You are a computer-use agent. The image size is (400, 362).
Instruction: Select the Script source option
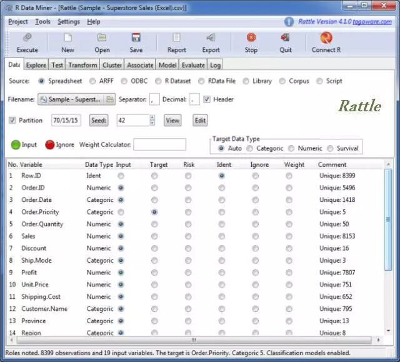[x=319, y=81]
